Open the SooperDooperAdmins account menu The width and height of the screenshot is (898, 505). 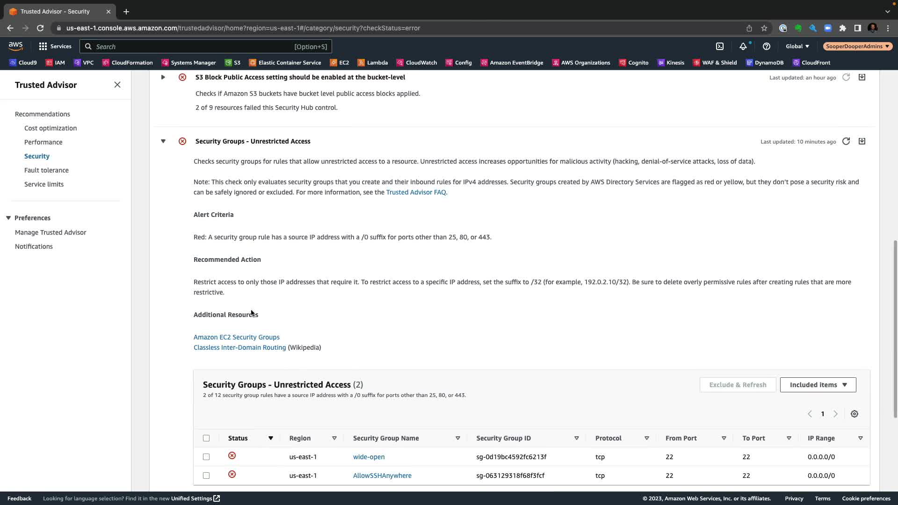[857, 46]
